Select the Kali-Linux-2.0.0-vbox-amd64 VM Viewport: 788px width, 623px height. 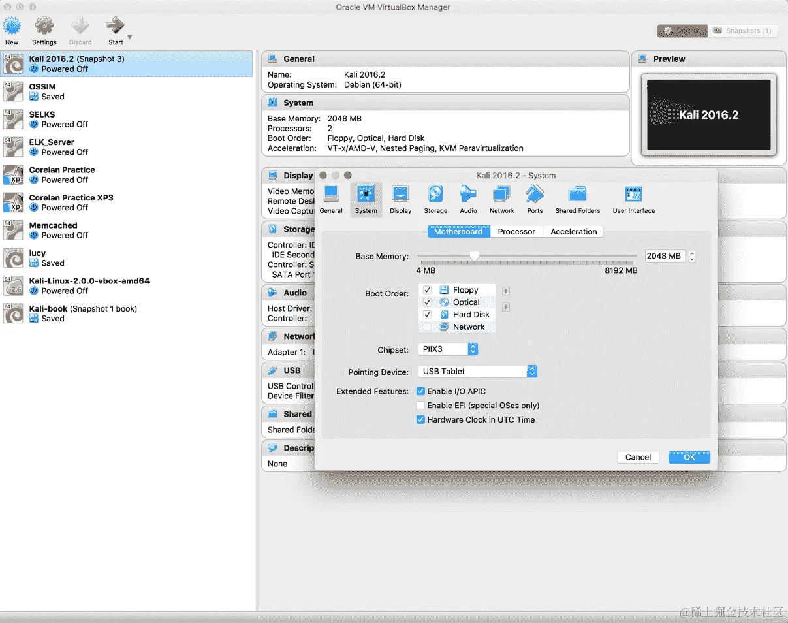(x=127, y=285)
